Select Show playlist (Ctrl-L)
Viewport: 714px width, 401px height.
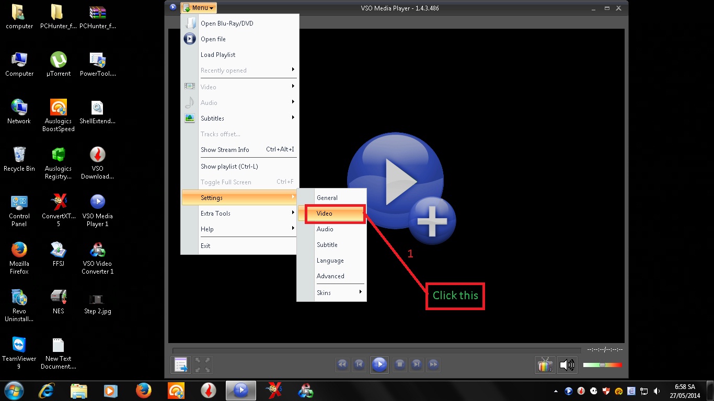[x=240, y=167]
